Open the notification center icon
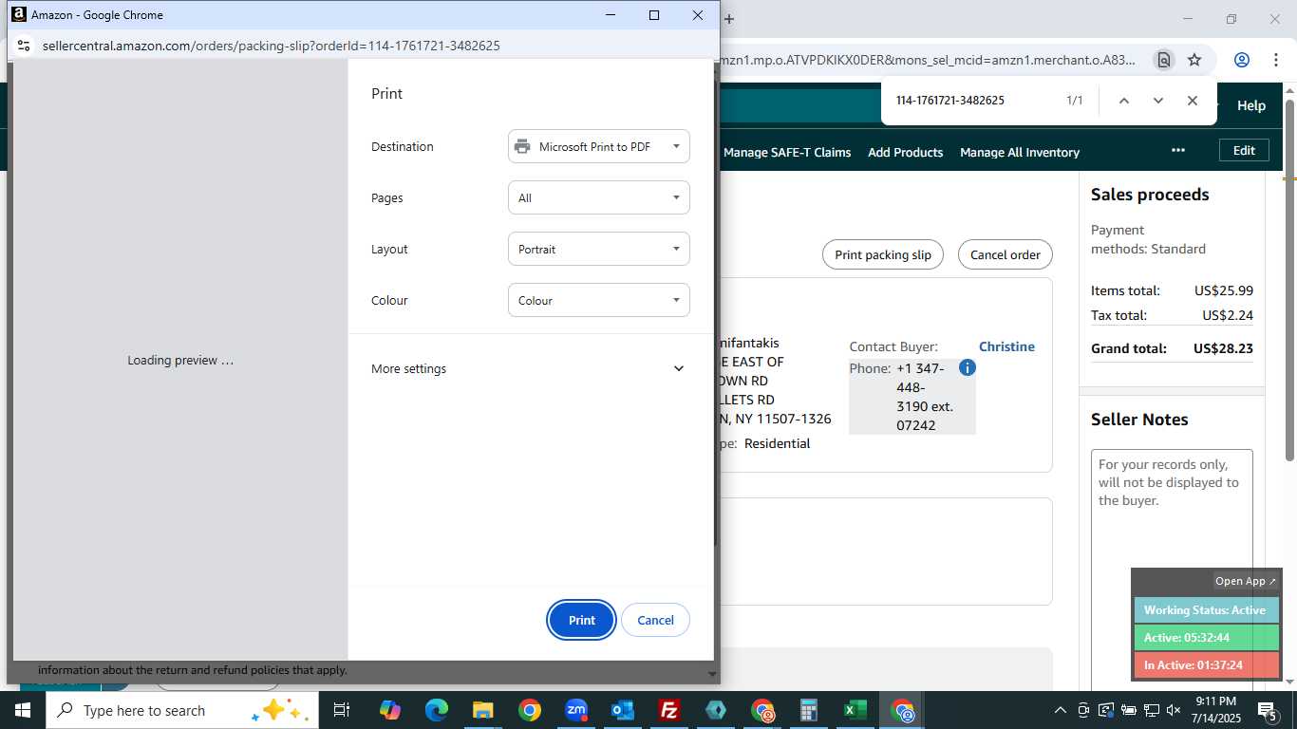This screenshot has height=729, width=1297. tap(1268, 710)
